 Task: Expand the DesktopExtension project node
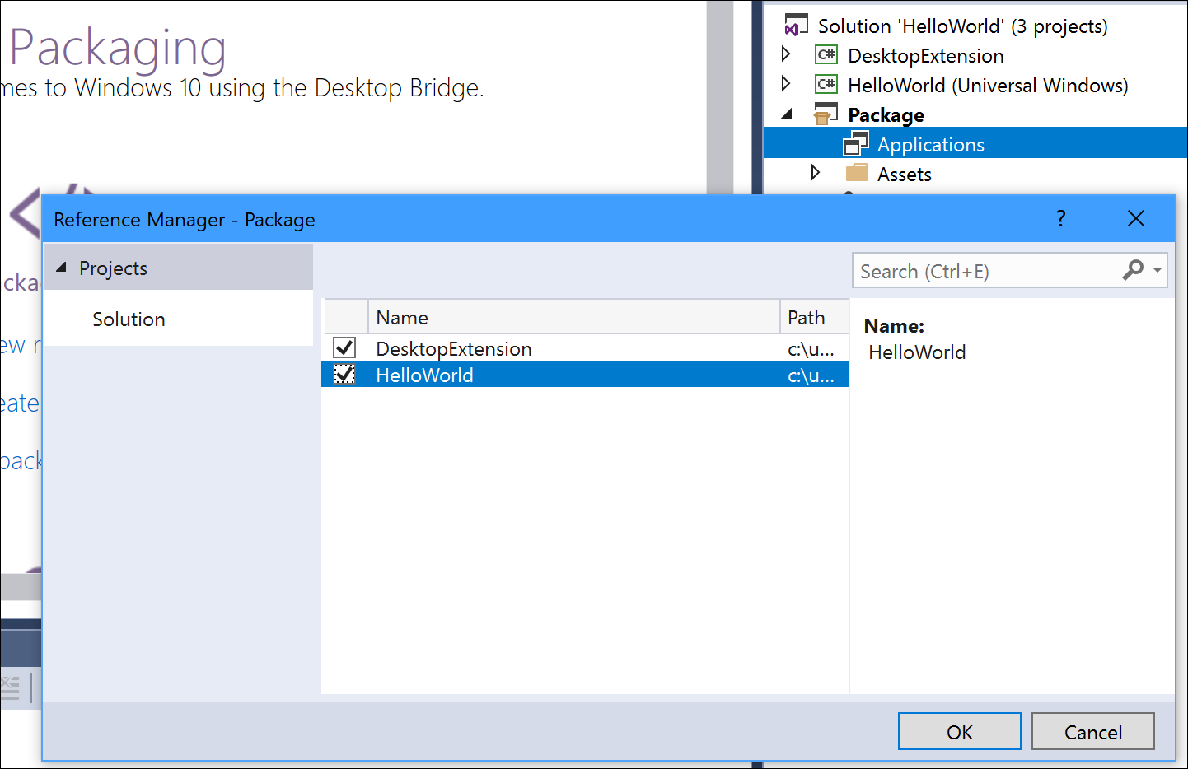coord(786,54)
